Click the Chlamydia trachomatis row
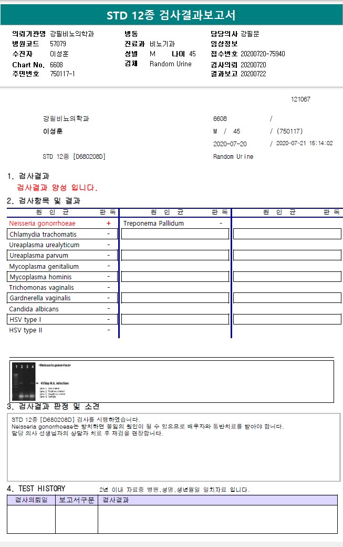 63,234
